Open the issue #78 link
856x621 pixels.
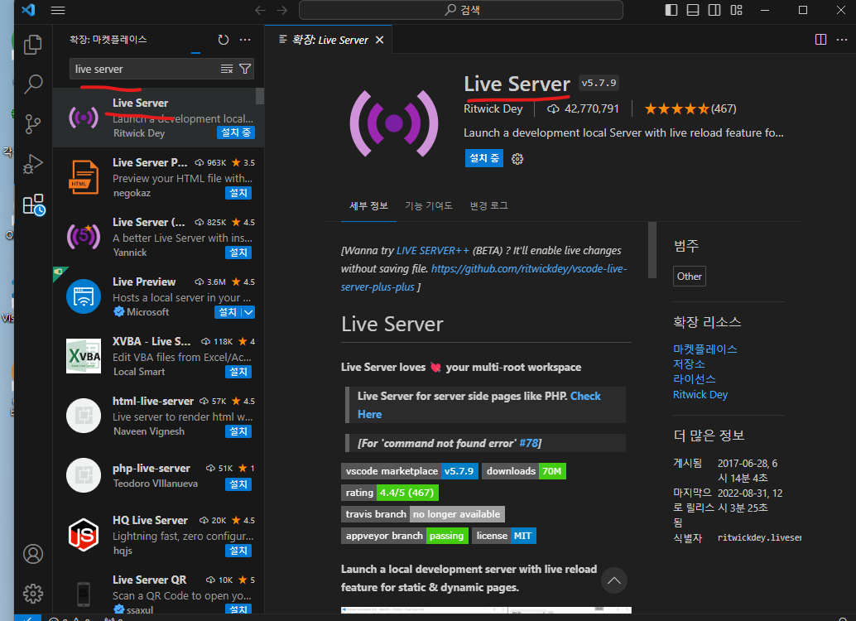tap(528, 443)
